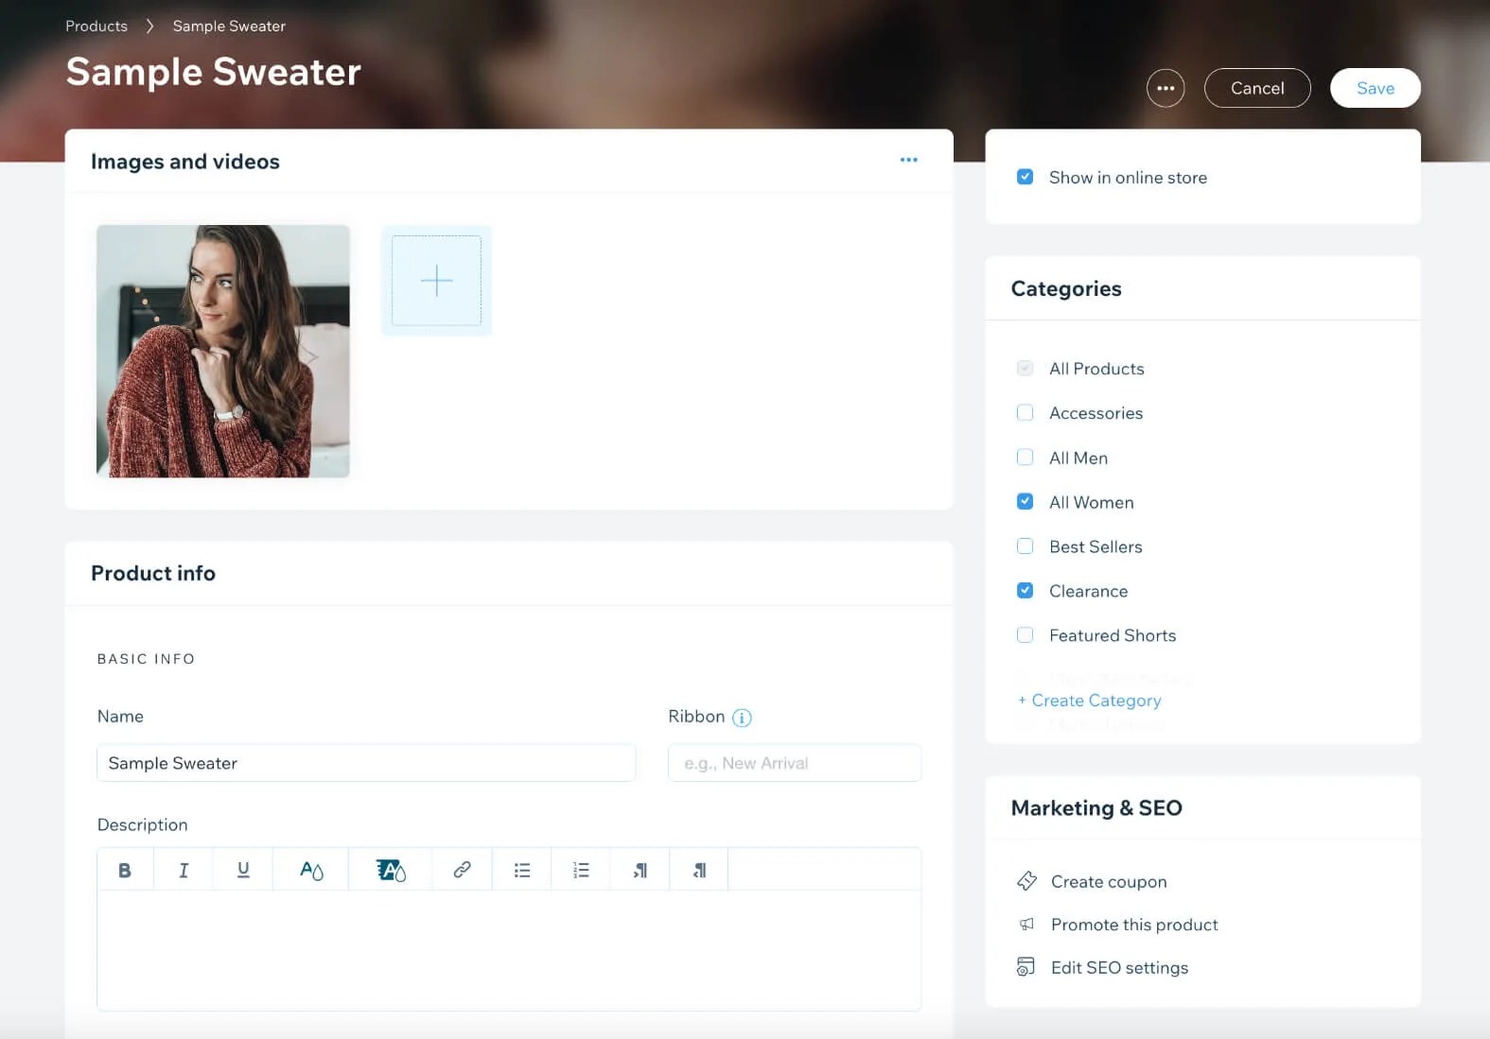Image resolution: width=1490 pixels, height=1039 pixels.
Task: Click the Sample Sweater page title
Action: pos(214,72)
